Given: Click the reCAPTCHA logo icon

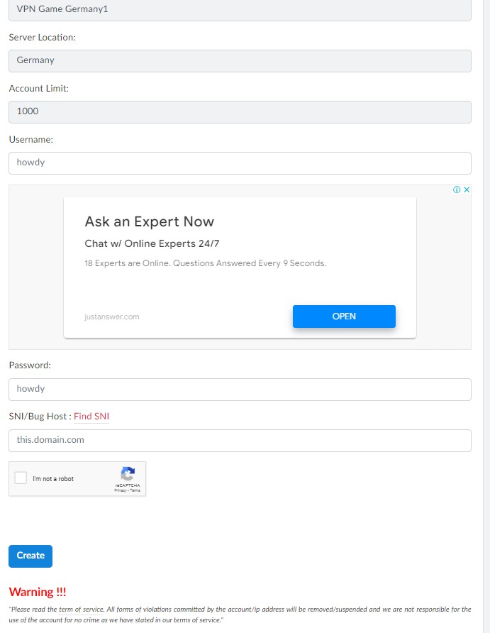Looking at the screenshot, I should (x=128, y=473).
